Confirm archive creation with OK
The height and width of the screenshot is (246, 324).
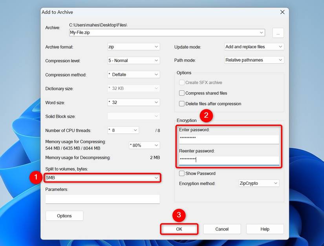click(179, 229)
